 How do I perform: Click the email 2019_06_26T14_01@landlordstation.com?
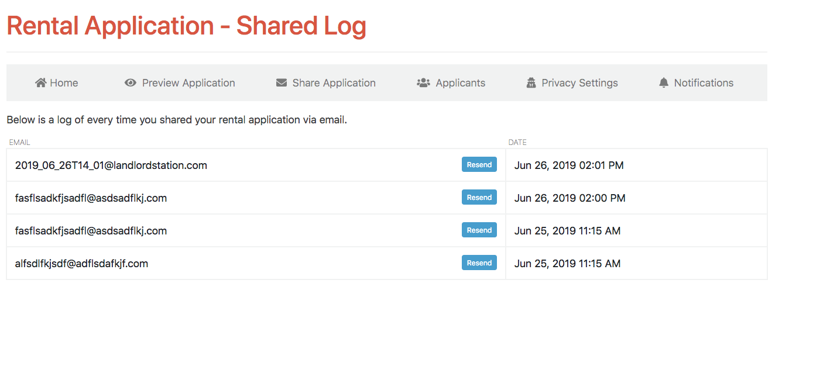pyautogui.click(x=111, y=165)
